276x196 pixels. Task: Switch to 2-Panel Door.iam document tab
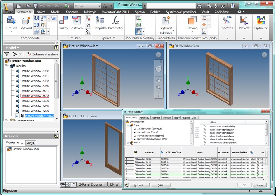click(91, 184)
